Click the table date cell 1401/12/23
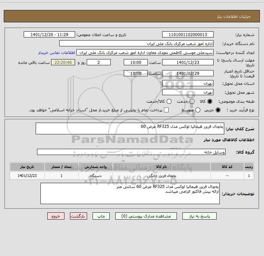This screenshot has width=264, height=256. 27,176
